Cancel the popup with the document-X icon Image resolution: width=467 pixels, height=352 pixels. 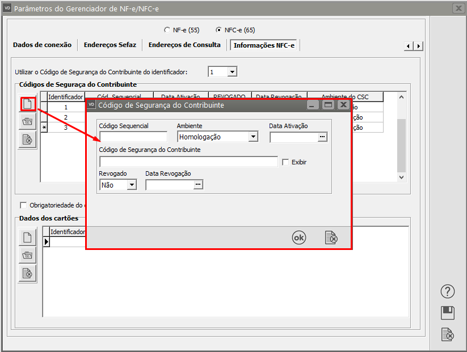331,238
